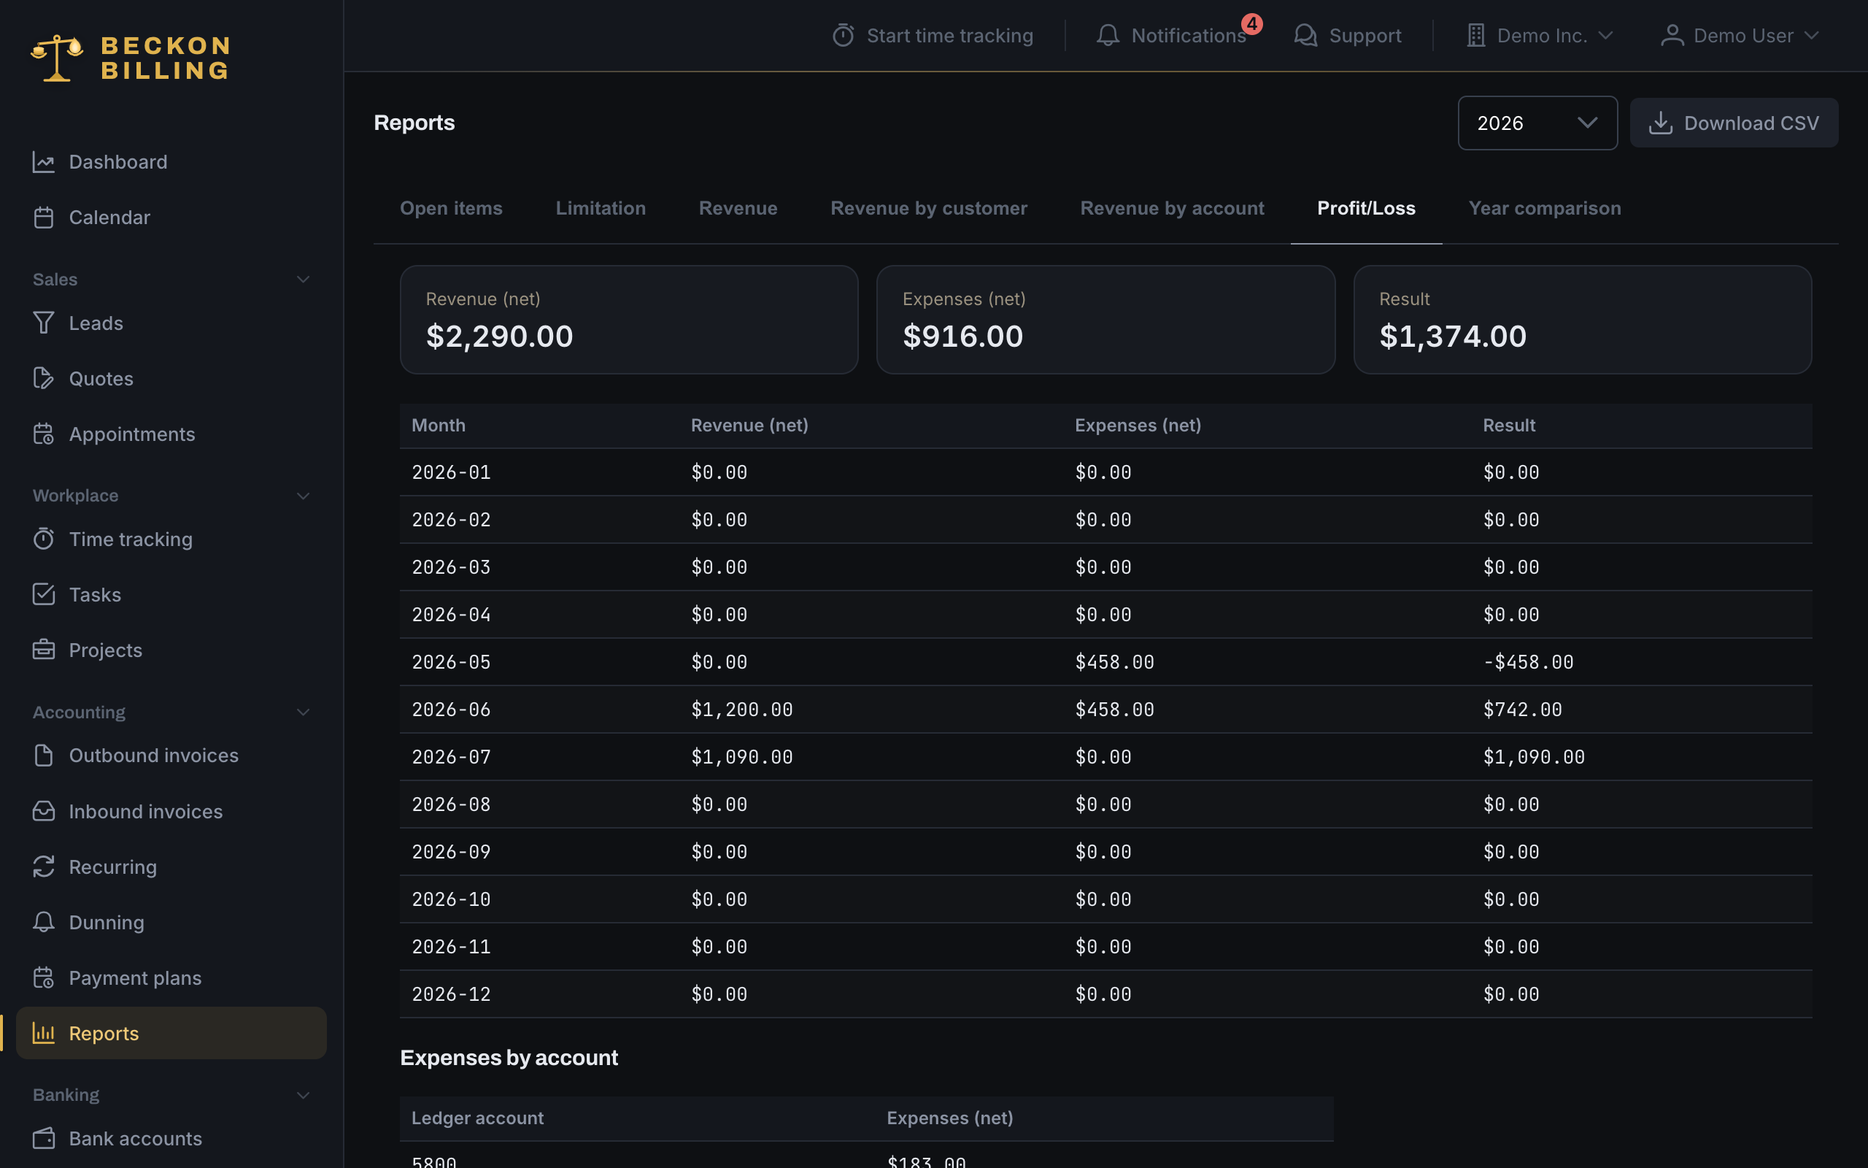Collapse the Accounting section chevron
The width and height of the screenshot is (1868, 1168).
pyautogui.click(x=304, y=712)
